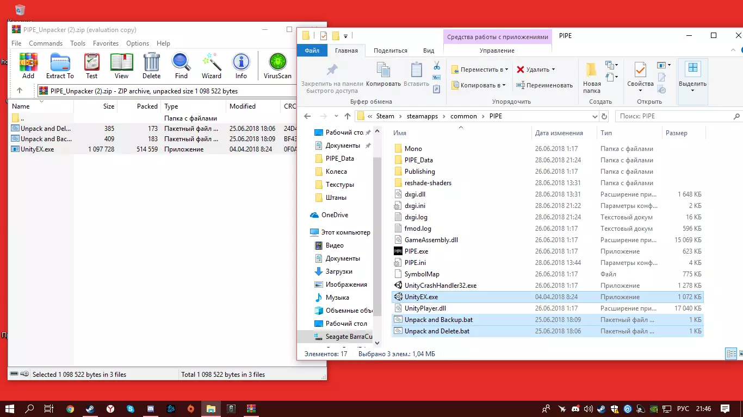Open Steam from the taskbar
This screenshot has width=743, height=417.
[90, 409]
